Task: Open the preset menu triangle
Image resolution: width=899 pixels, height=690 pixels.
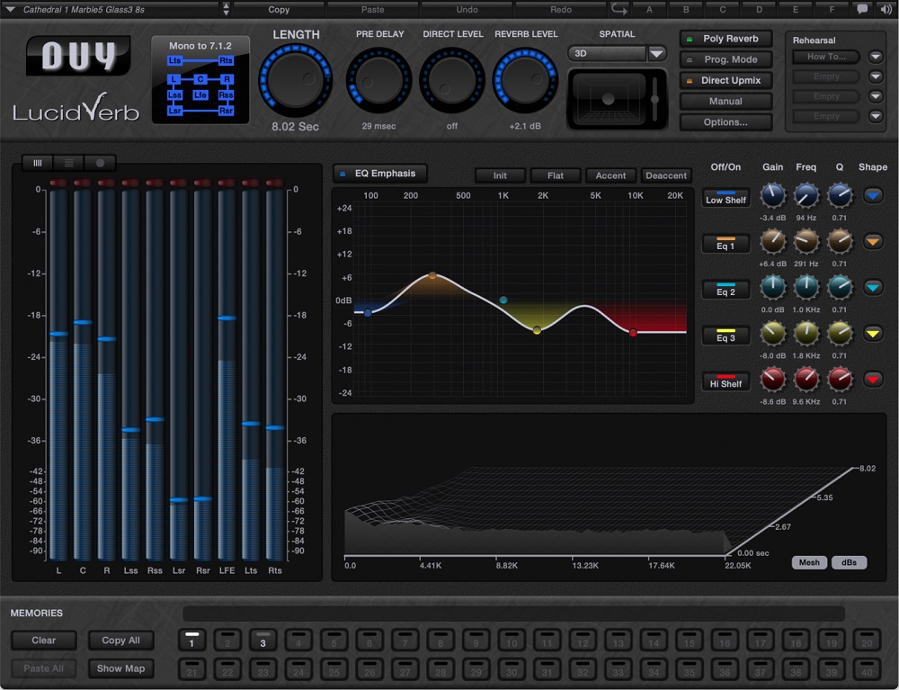Action: (x=10, y=9)
